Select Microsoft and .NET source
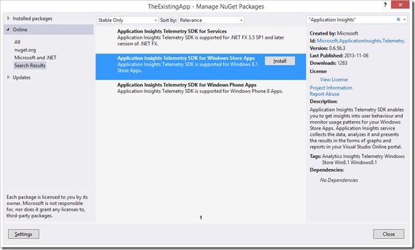The width and height of the screenshot is (415, 250). click(x=35, y=58)
